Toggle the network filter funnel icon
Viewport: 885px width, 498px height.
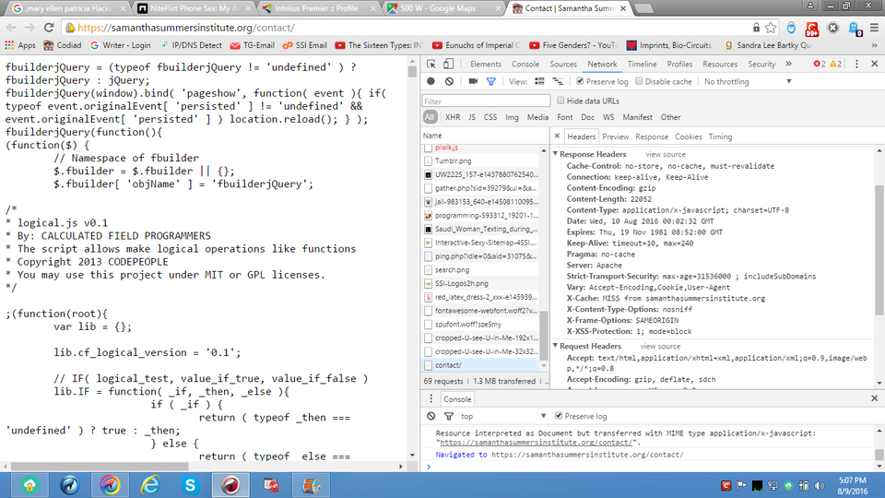click(490, 82)
